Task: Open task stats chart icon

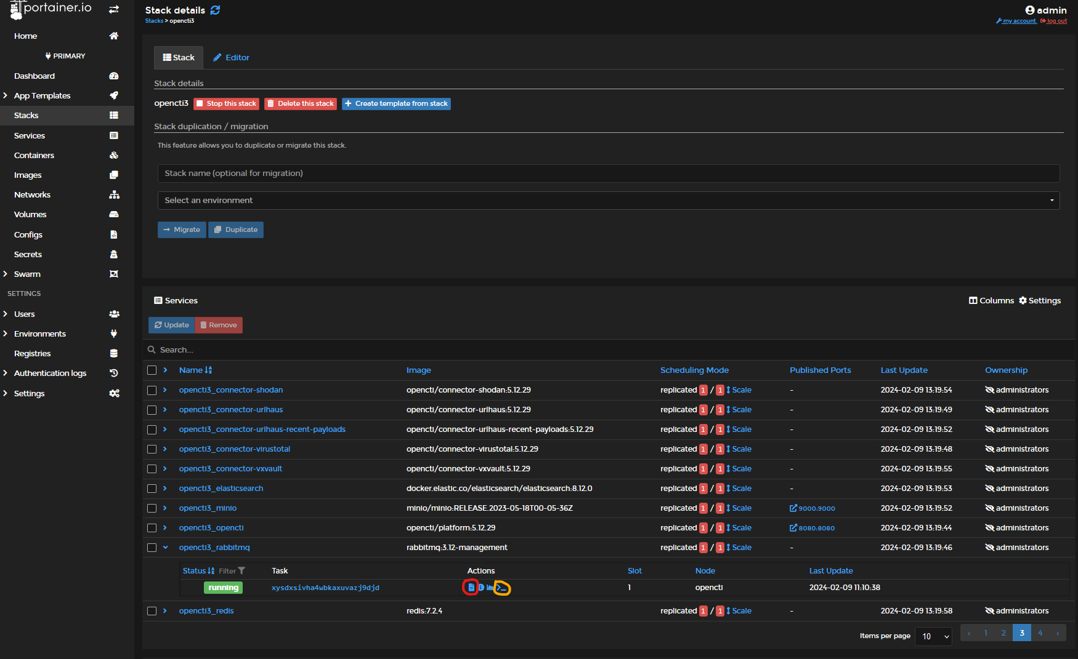Action: pyautogui.click(x=490, y=588)
